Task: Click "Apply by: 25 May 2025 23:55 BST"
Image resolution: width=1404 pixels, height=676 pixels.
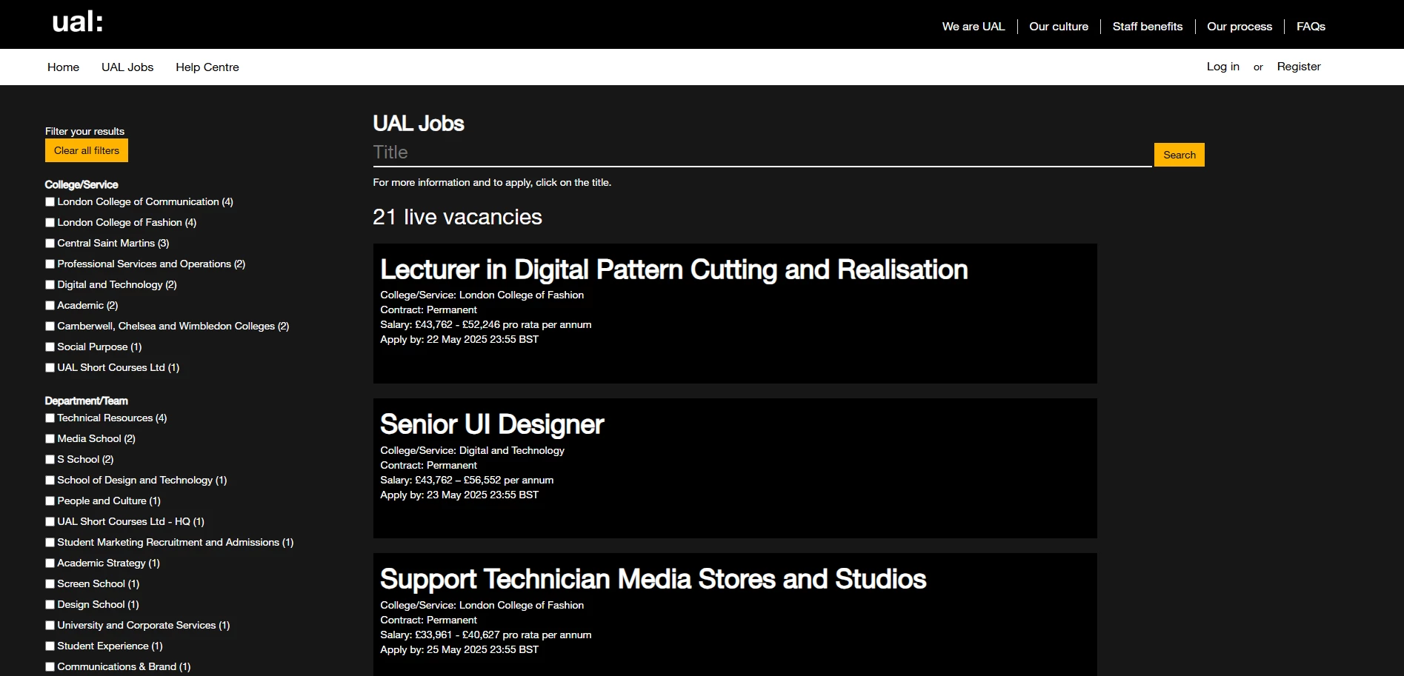Action: coord(459,649)
